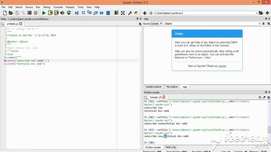Browse tabs icon in IPython console
The width and height of the screenshot is (271, 152).
[146, 98]
